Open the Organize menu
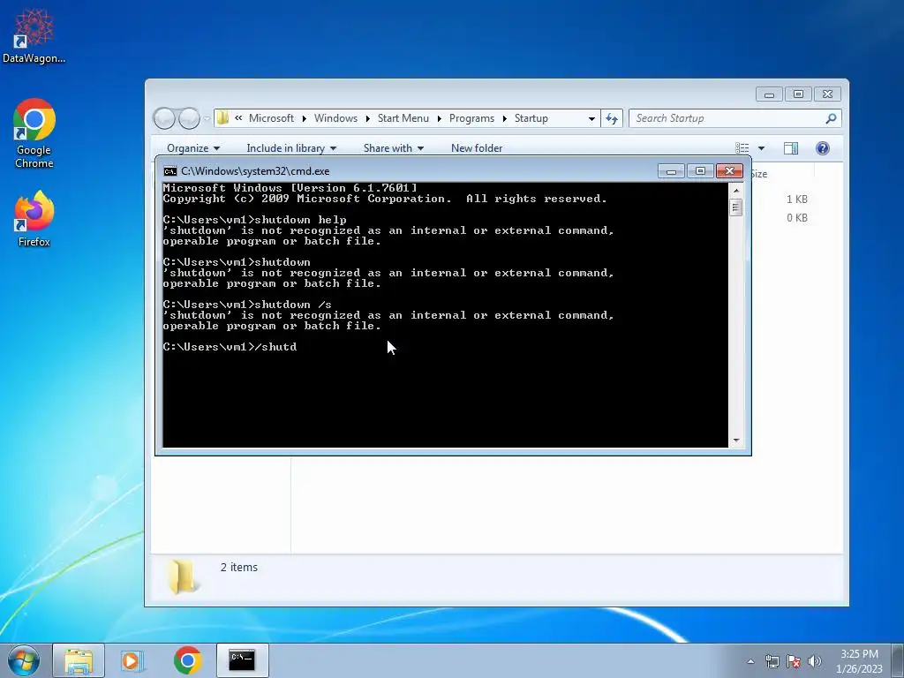 [x=193, y=148]
